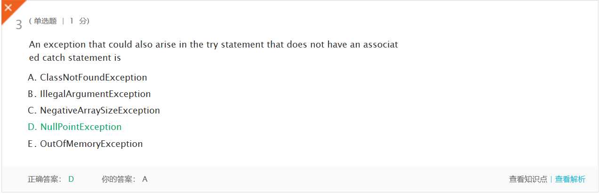This screenshot has height=194, width=600.
Task: Click the question text's first line
Action: click(214, 45)
